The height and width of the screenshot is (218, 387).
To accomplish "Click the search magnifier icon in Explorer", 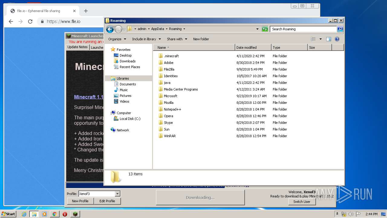I will [340, 29].
